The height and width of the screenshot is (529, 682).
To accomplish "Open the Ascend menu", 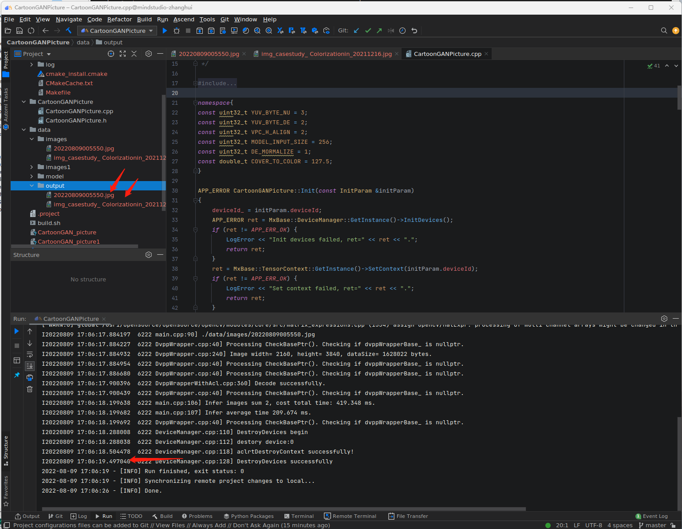I will click(184, 20).
